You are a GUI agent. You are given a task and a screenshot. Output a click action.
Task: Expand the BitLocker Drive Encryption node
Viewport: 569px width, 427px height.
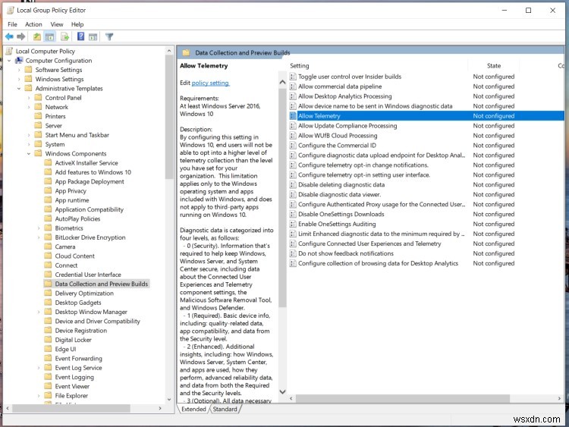pos(39,237)
